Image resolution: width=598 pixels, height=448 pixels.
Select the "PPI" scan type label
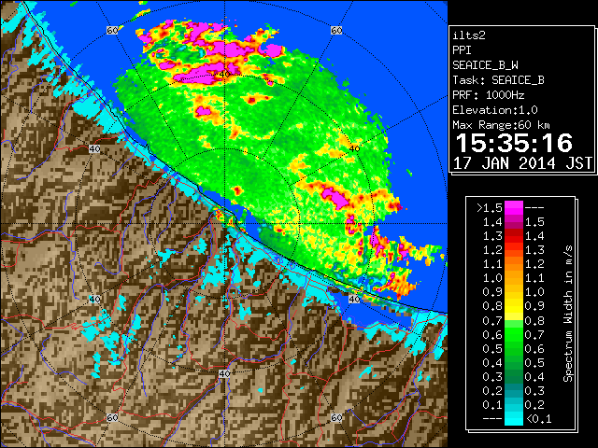click(462, 50)
